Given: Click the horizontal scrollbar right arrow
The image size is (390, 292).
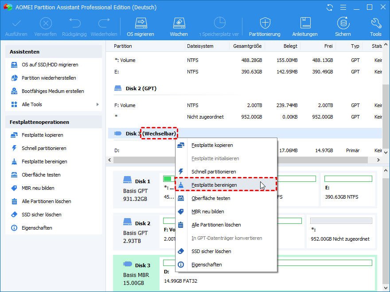Looking at the screenshot, I should (x=378, y=160).
